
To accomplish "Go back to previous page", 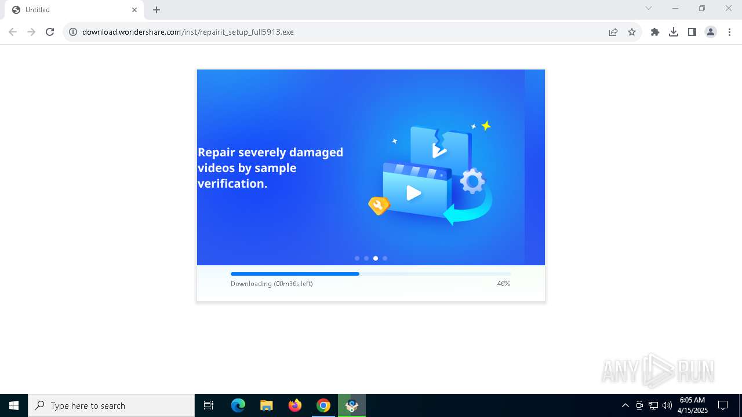I will point(13,32).
